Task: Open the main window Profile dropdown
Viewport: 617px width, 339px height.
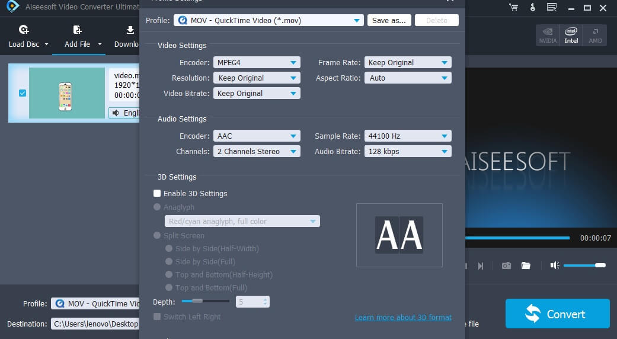Action: point(95,303)
